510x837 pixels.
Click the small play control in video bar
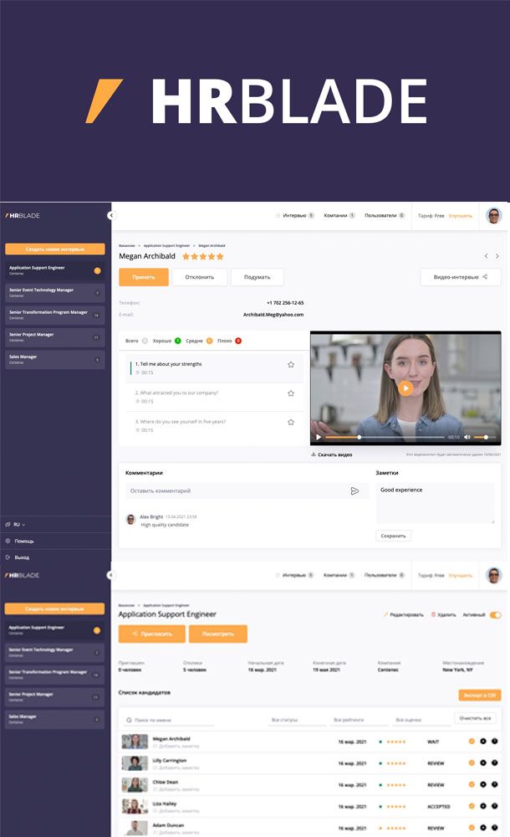319,437
